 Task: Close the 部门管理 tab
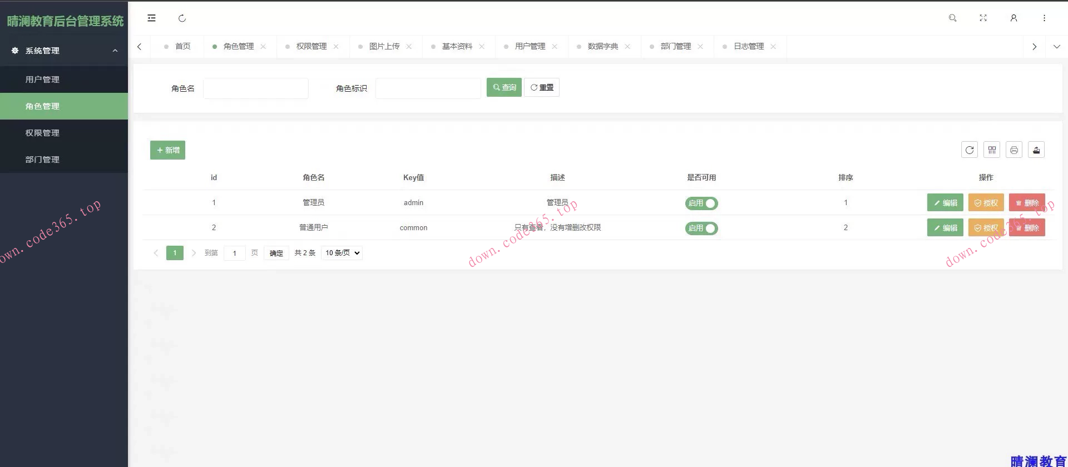tap(700, 47)
